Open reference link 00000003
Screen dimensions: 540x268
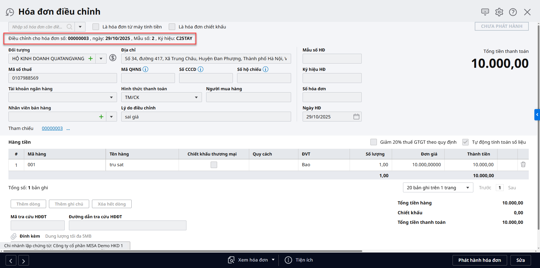52,128
